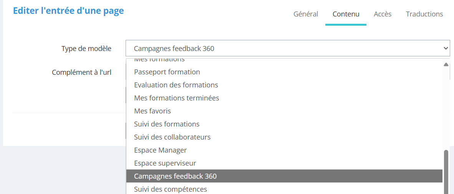Viewport: 454px width, 194px height.
Task: Pick the Mes formations terminées option
Action: 176,98
